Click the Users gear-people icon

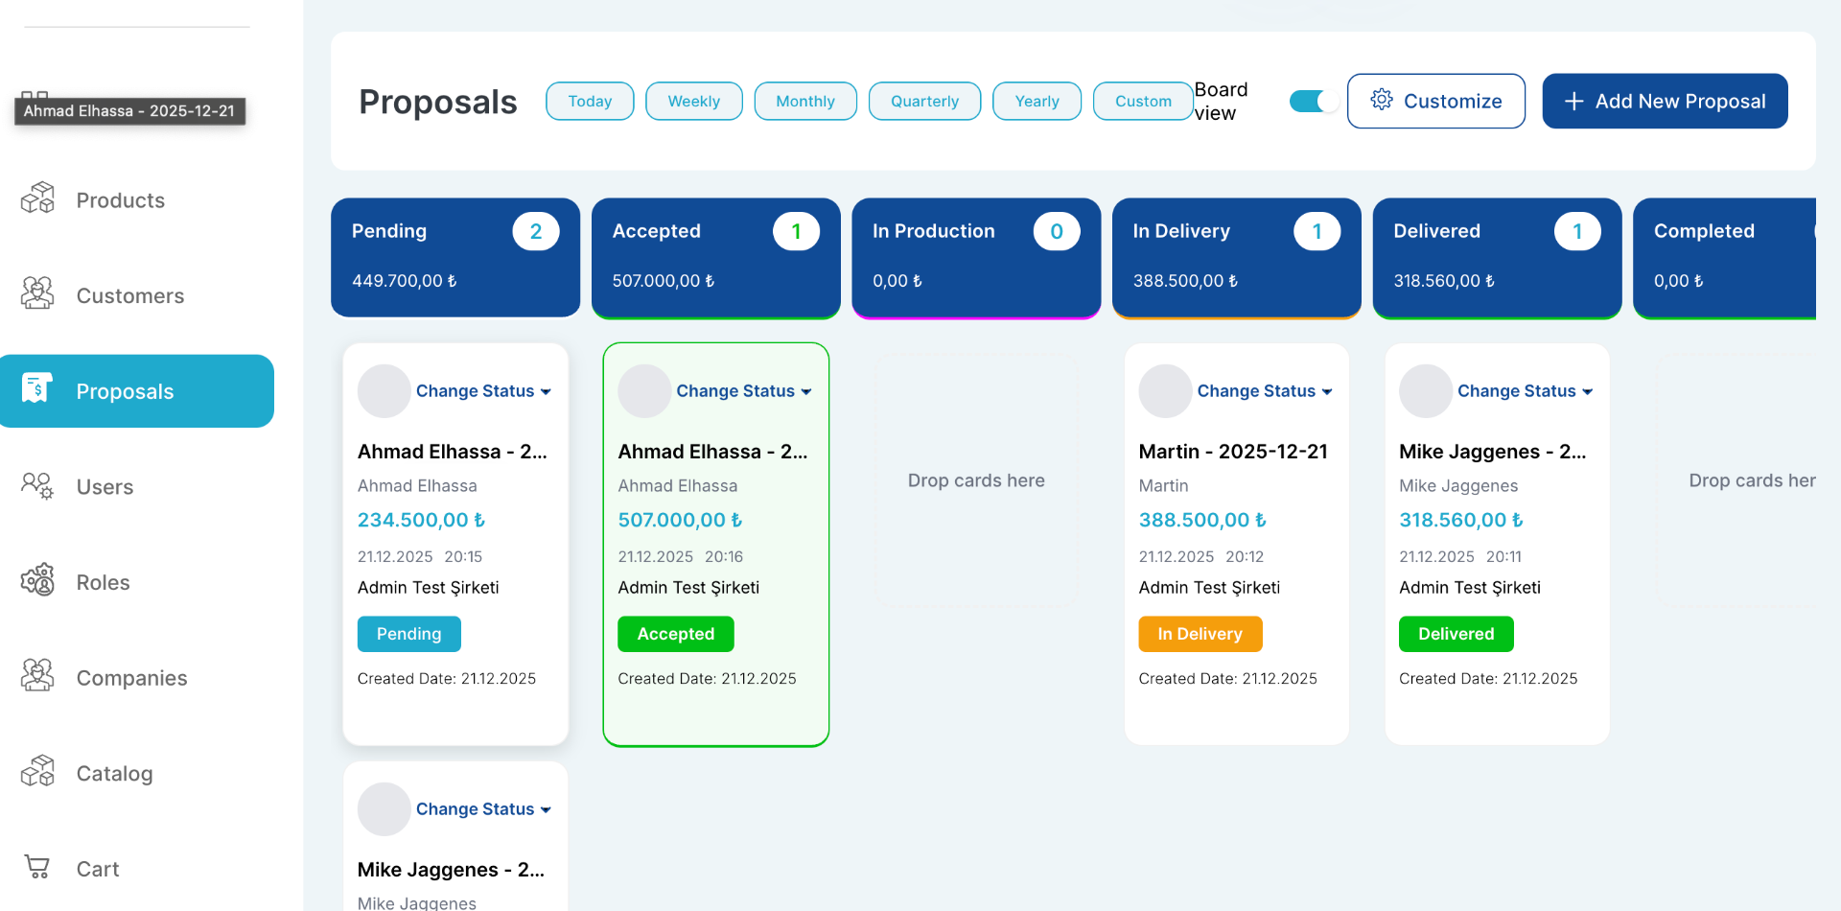point(38,486)
